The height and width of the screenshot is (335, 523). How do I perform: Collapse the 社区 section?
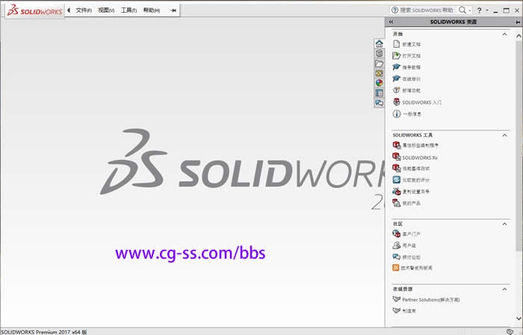click(x=505, y=224)
